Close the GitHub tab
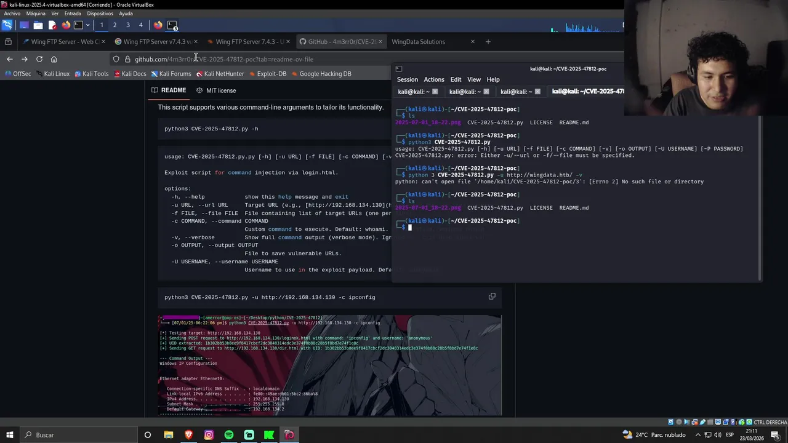Viewport: 788px width, 443px height. click(380, 42)
